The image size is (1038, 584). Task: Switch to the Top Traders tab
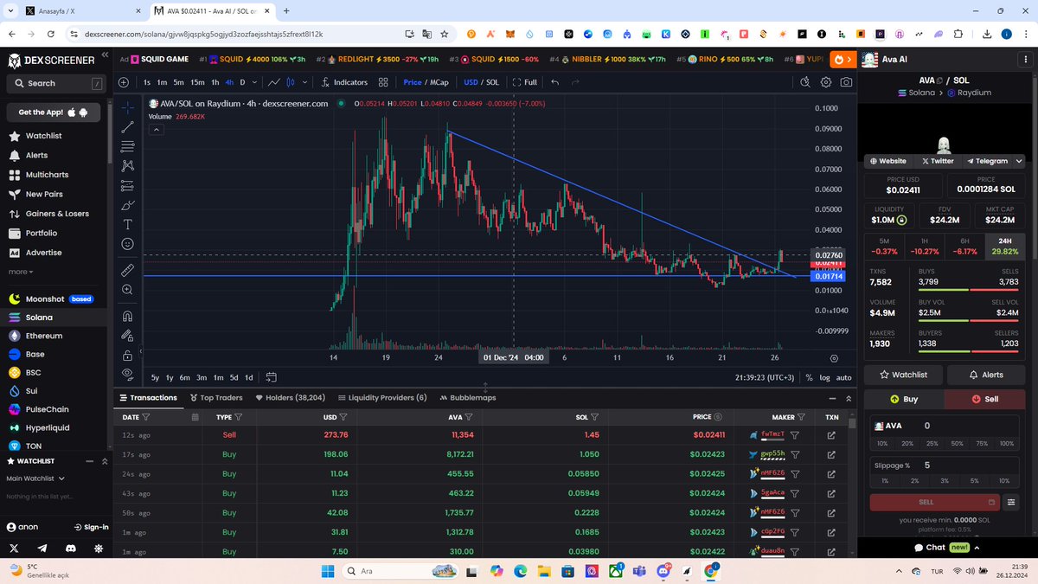(216, 398)
